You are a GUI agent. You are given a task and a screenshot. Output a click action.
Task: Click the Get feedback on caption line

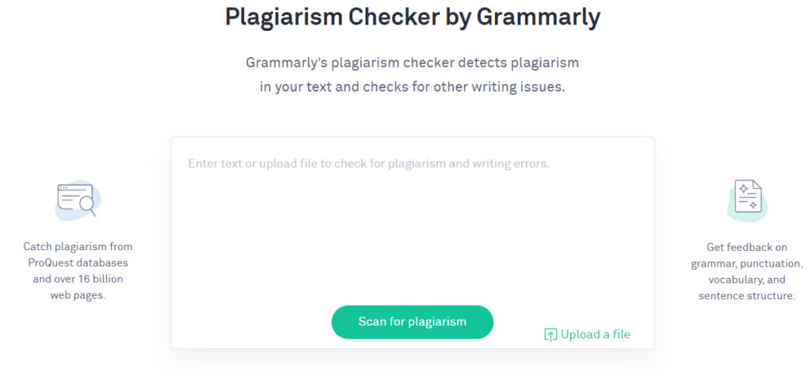click(x=746, y=247)
